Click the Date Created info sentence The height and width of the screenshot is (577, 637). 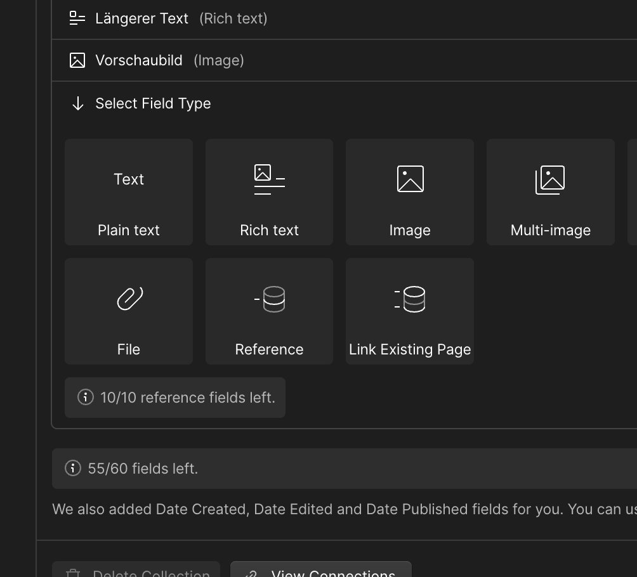point(344,509)
